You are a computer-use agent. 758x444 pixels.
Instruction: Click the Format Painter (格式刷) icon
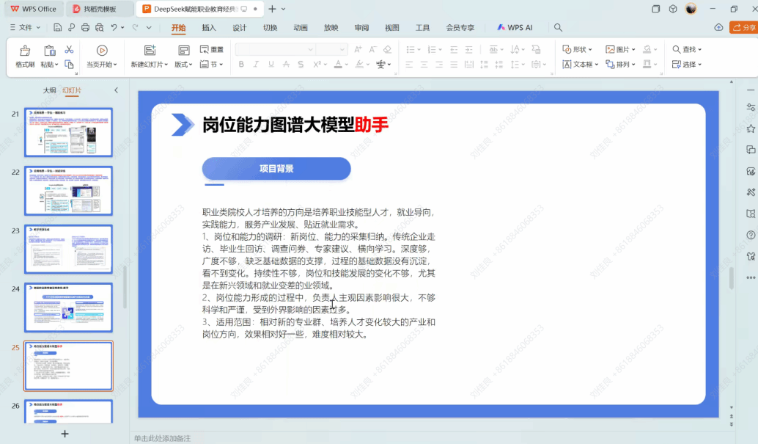click(25, 51)
